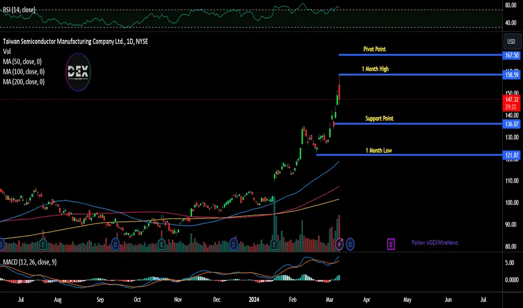Image resolution: width=523 pixels, height=308 pixels.
Task: Open the earnings E marker before August
Action: (43, 244)
